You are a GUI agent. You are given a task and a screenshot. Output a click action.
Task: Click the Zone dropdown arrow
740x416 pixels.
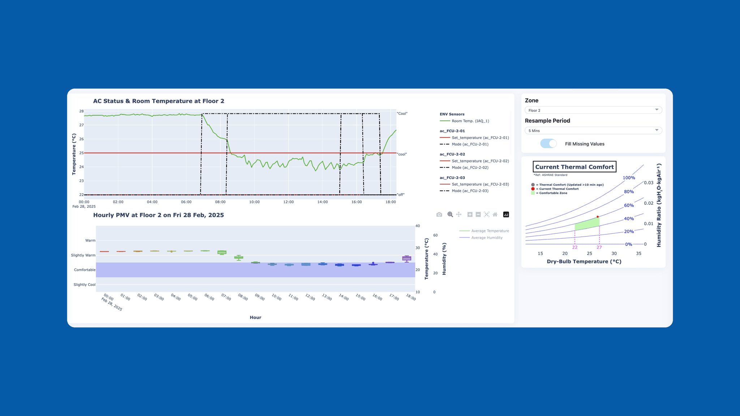pos(657,110)
